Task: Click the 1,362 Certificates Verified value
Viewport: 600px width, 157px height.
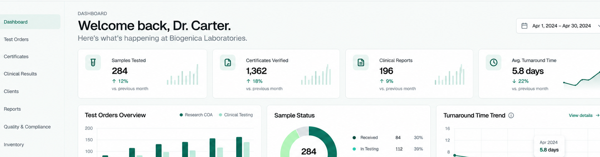Action: pos(256,71)
